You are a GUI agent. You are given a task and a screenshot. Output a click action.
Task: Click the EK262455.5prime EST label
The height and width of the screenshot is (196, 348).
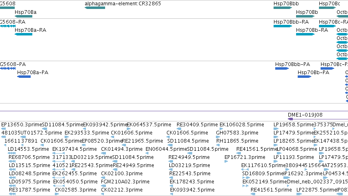point(74,174)
